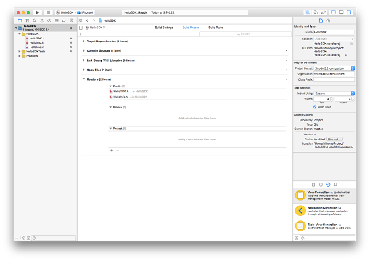Delete the Copy Files phase
370x261 pixels.
(x=287, y=70)
